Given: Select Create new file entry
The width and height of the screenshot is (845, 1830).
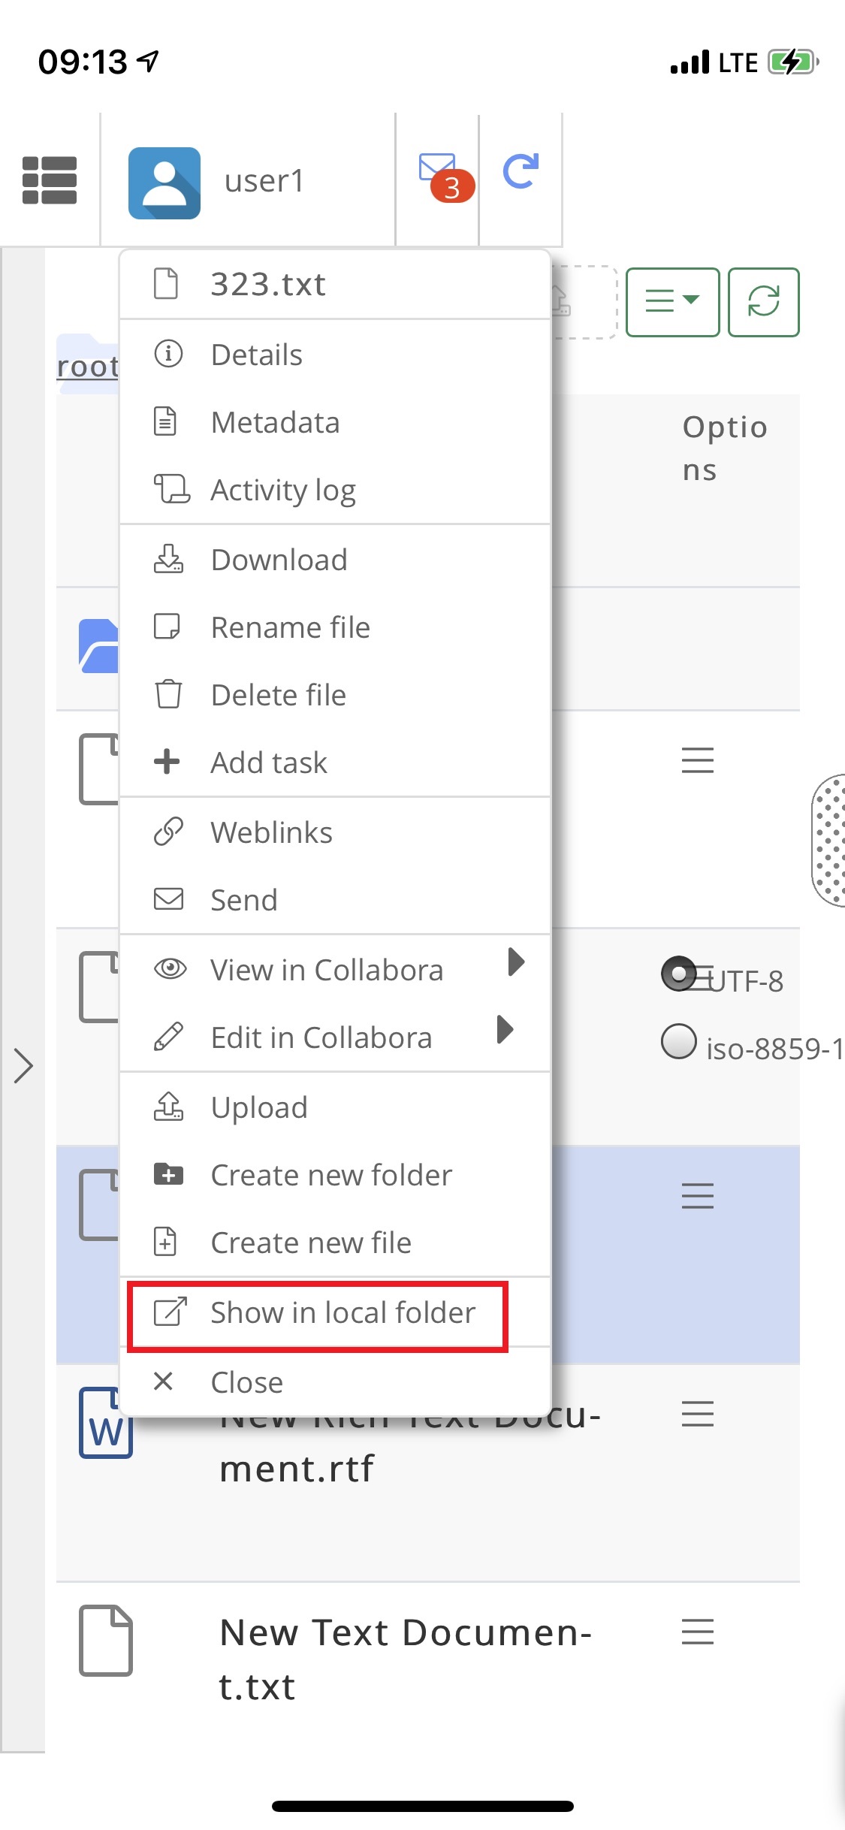Looking at the screenshot, I should pyautogui.click(x=335, y=1243).
